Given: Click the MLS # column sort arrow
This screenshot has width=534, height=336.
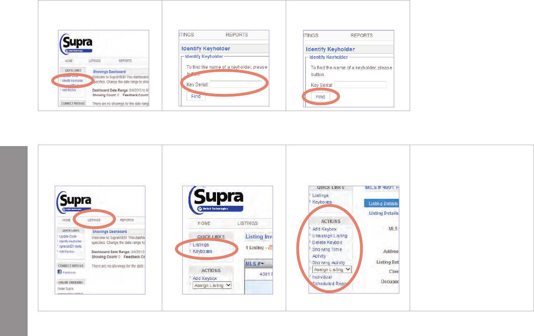Looking at the screenshot, I should (263, 264).
